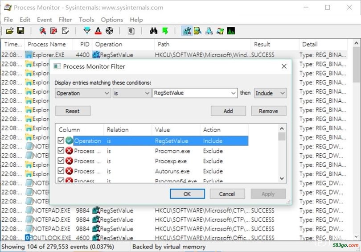The height and width of the screenshot is (252, 361).
Task: Confirm the filter with OK
Action: pos(187,194)
